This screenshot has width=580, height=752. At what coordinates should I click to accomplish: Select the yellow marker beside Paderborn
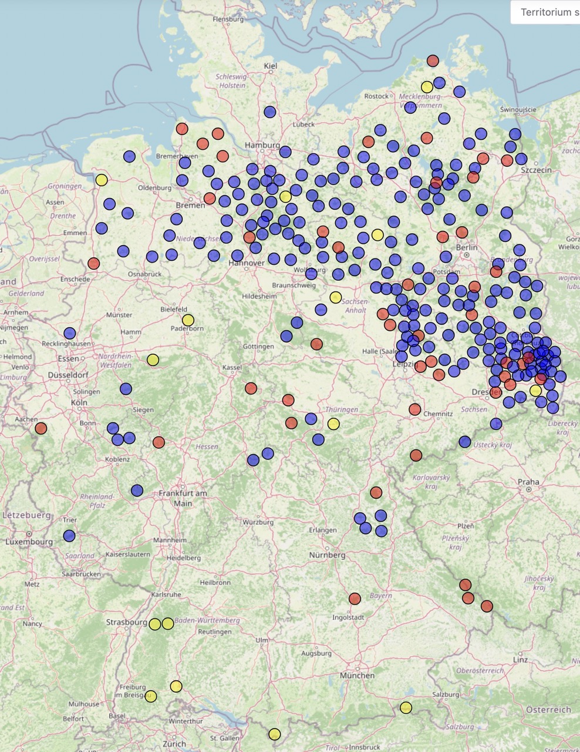point(188,320)
